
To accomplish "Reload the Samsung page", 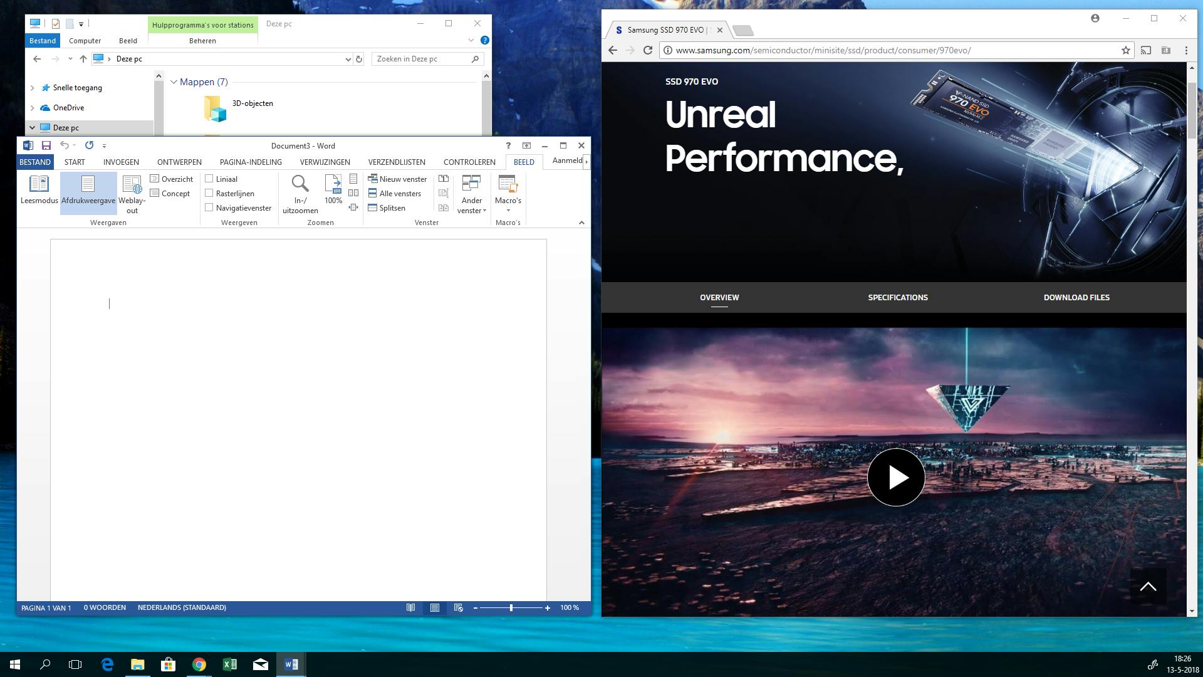I will pyautogui.click(x=648, y=50).
